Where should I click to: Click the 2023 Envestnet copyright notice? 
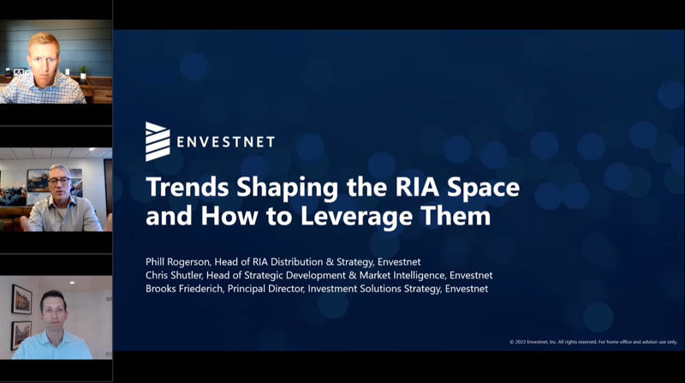(593, 342)
